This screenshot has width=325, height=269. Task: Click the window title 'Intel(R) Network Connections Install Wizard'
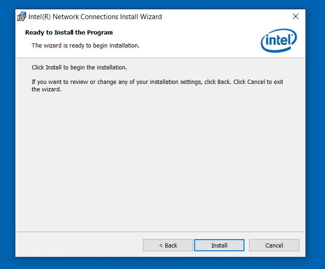pyautogui.click(x=95, y=17)
